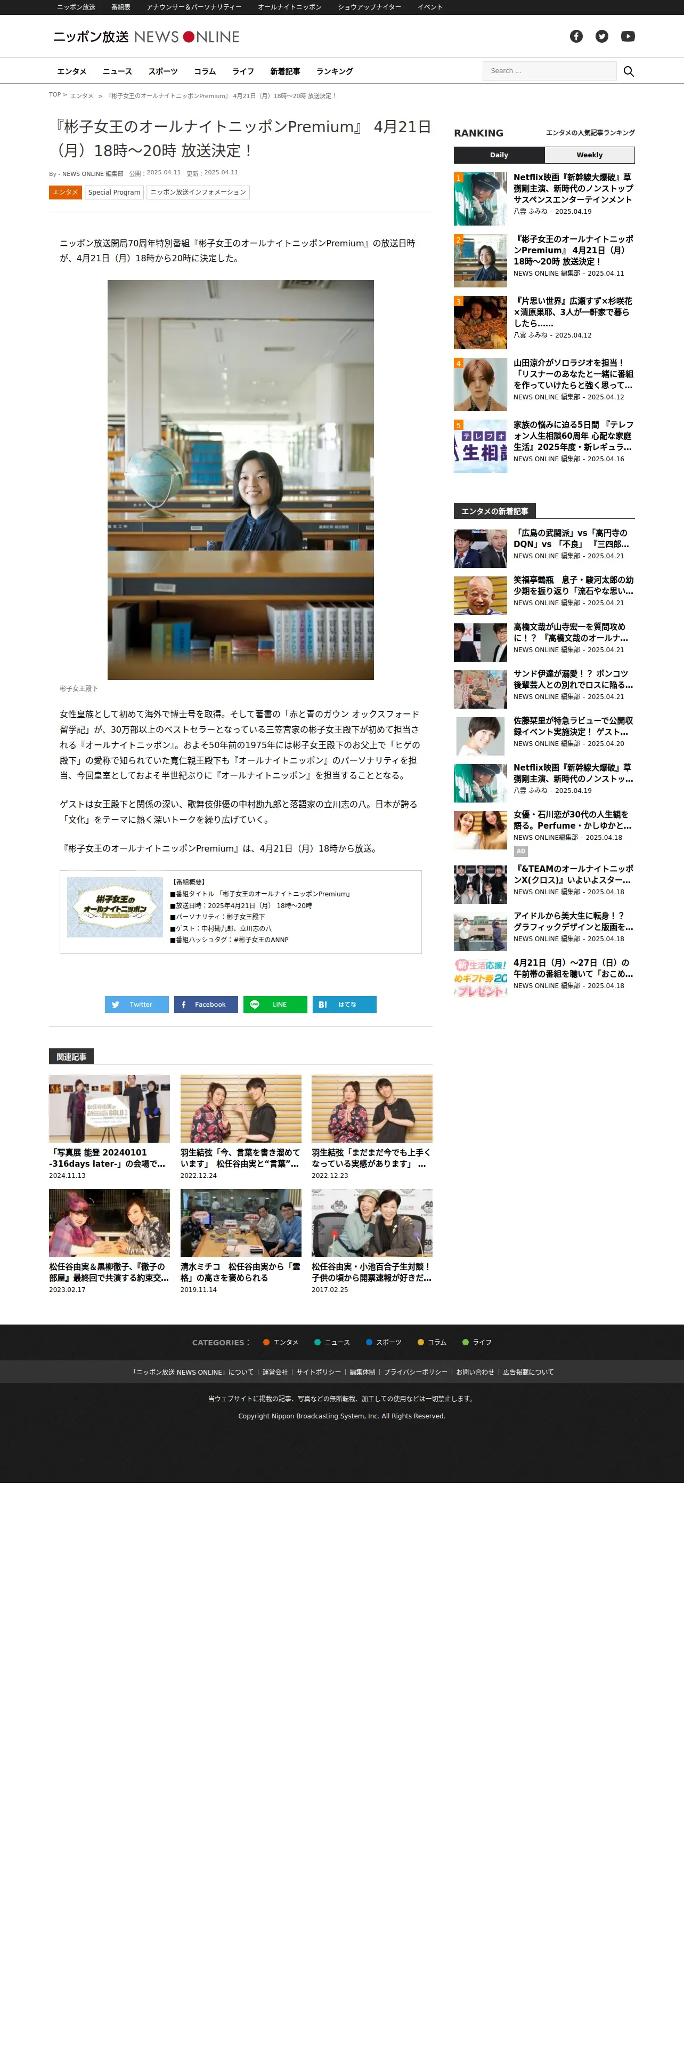The image size is (684, 2054).
Task: Open スポーツ in main navigation
Action: [x=163, y=71]
